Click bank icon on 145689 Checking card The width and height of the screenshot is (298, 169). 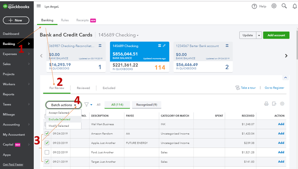pos(160,46)
